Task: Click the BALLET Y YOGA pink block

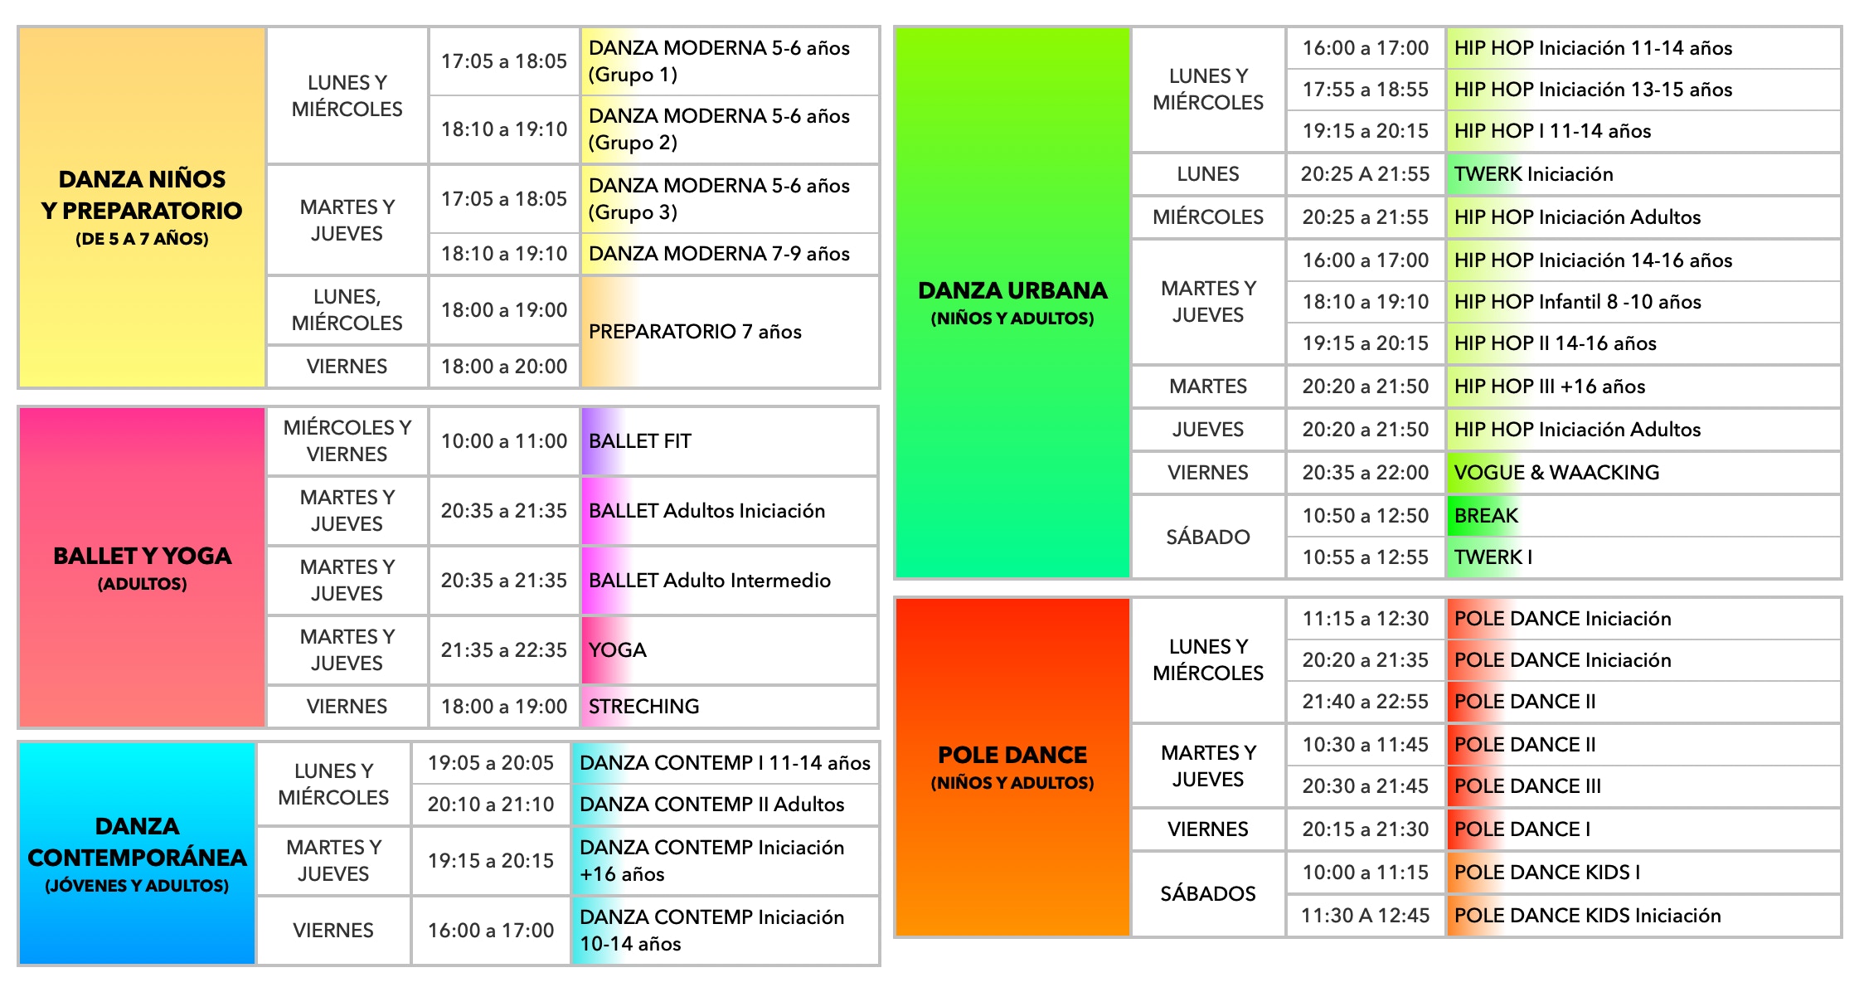Action: coord(142,567)
